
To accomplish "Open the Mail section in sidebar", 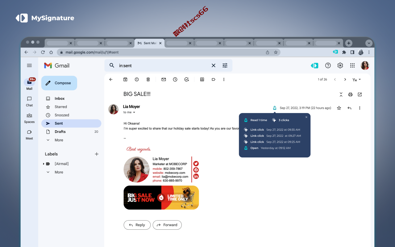I will (29, 84).
